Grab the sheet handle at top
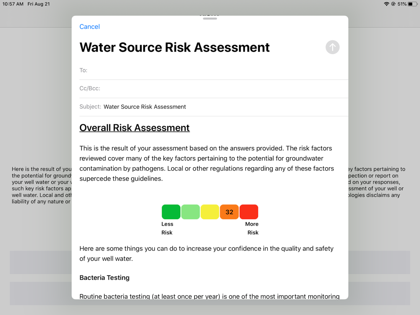The width and height of the screenshot is (420, 315). click(210, 18)
